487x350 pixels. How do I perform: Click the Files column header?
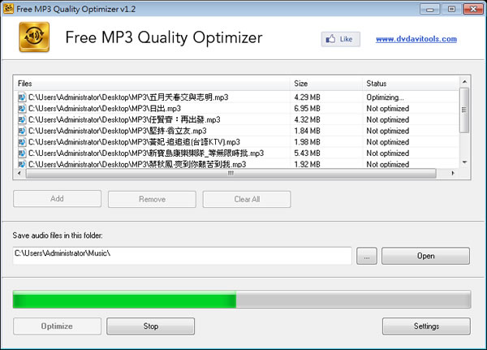153,84
